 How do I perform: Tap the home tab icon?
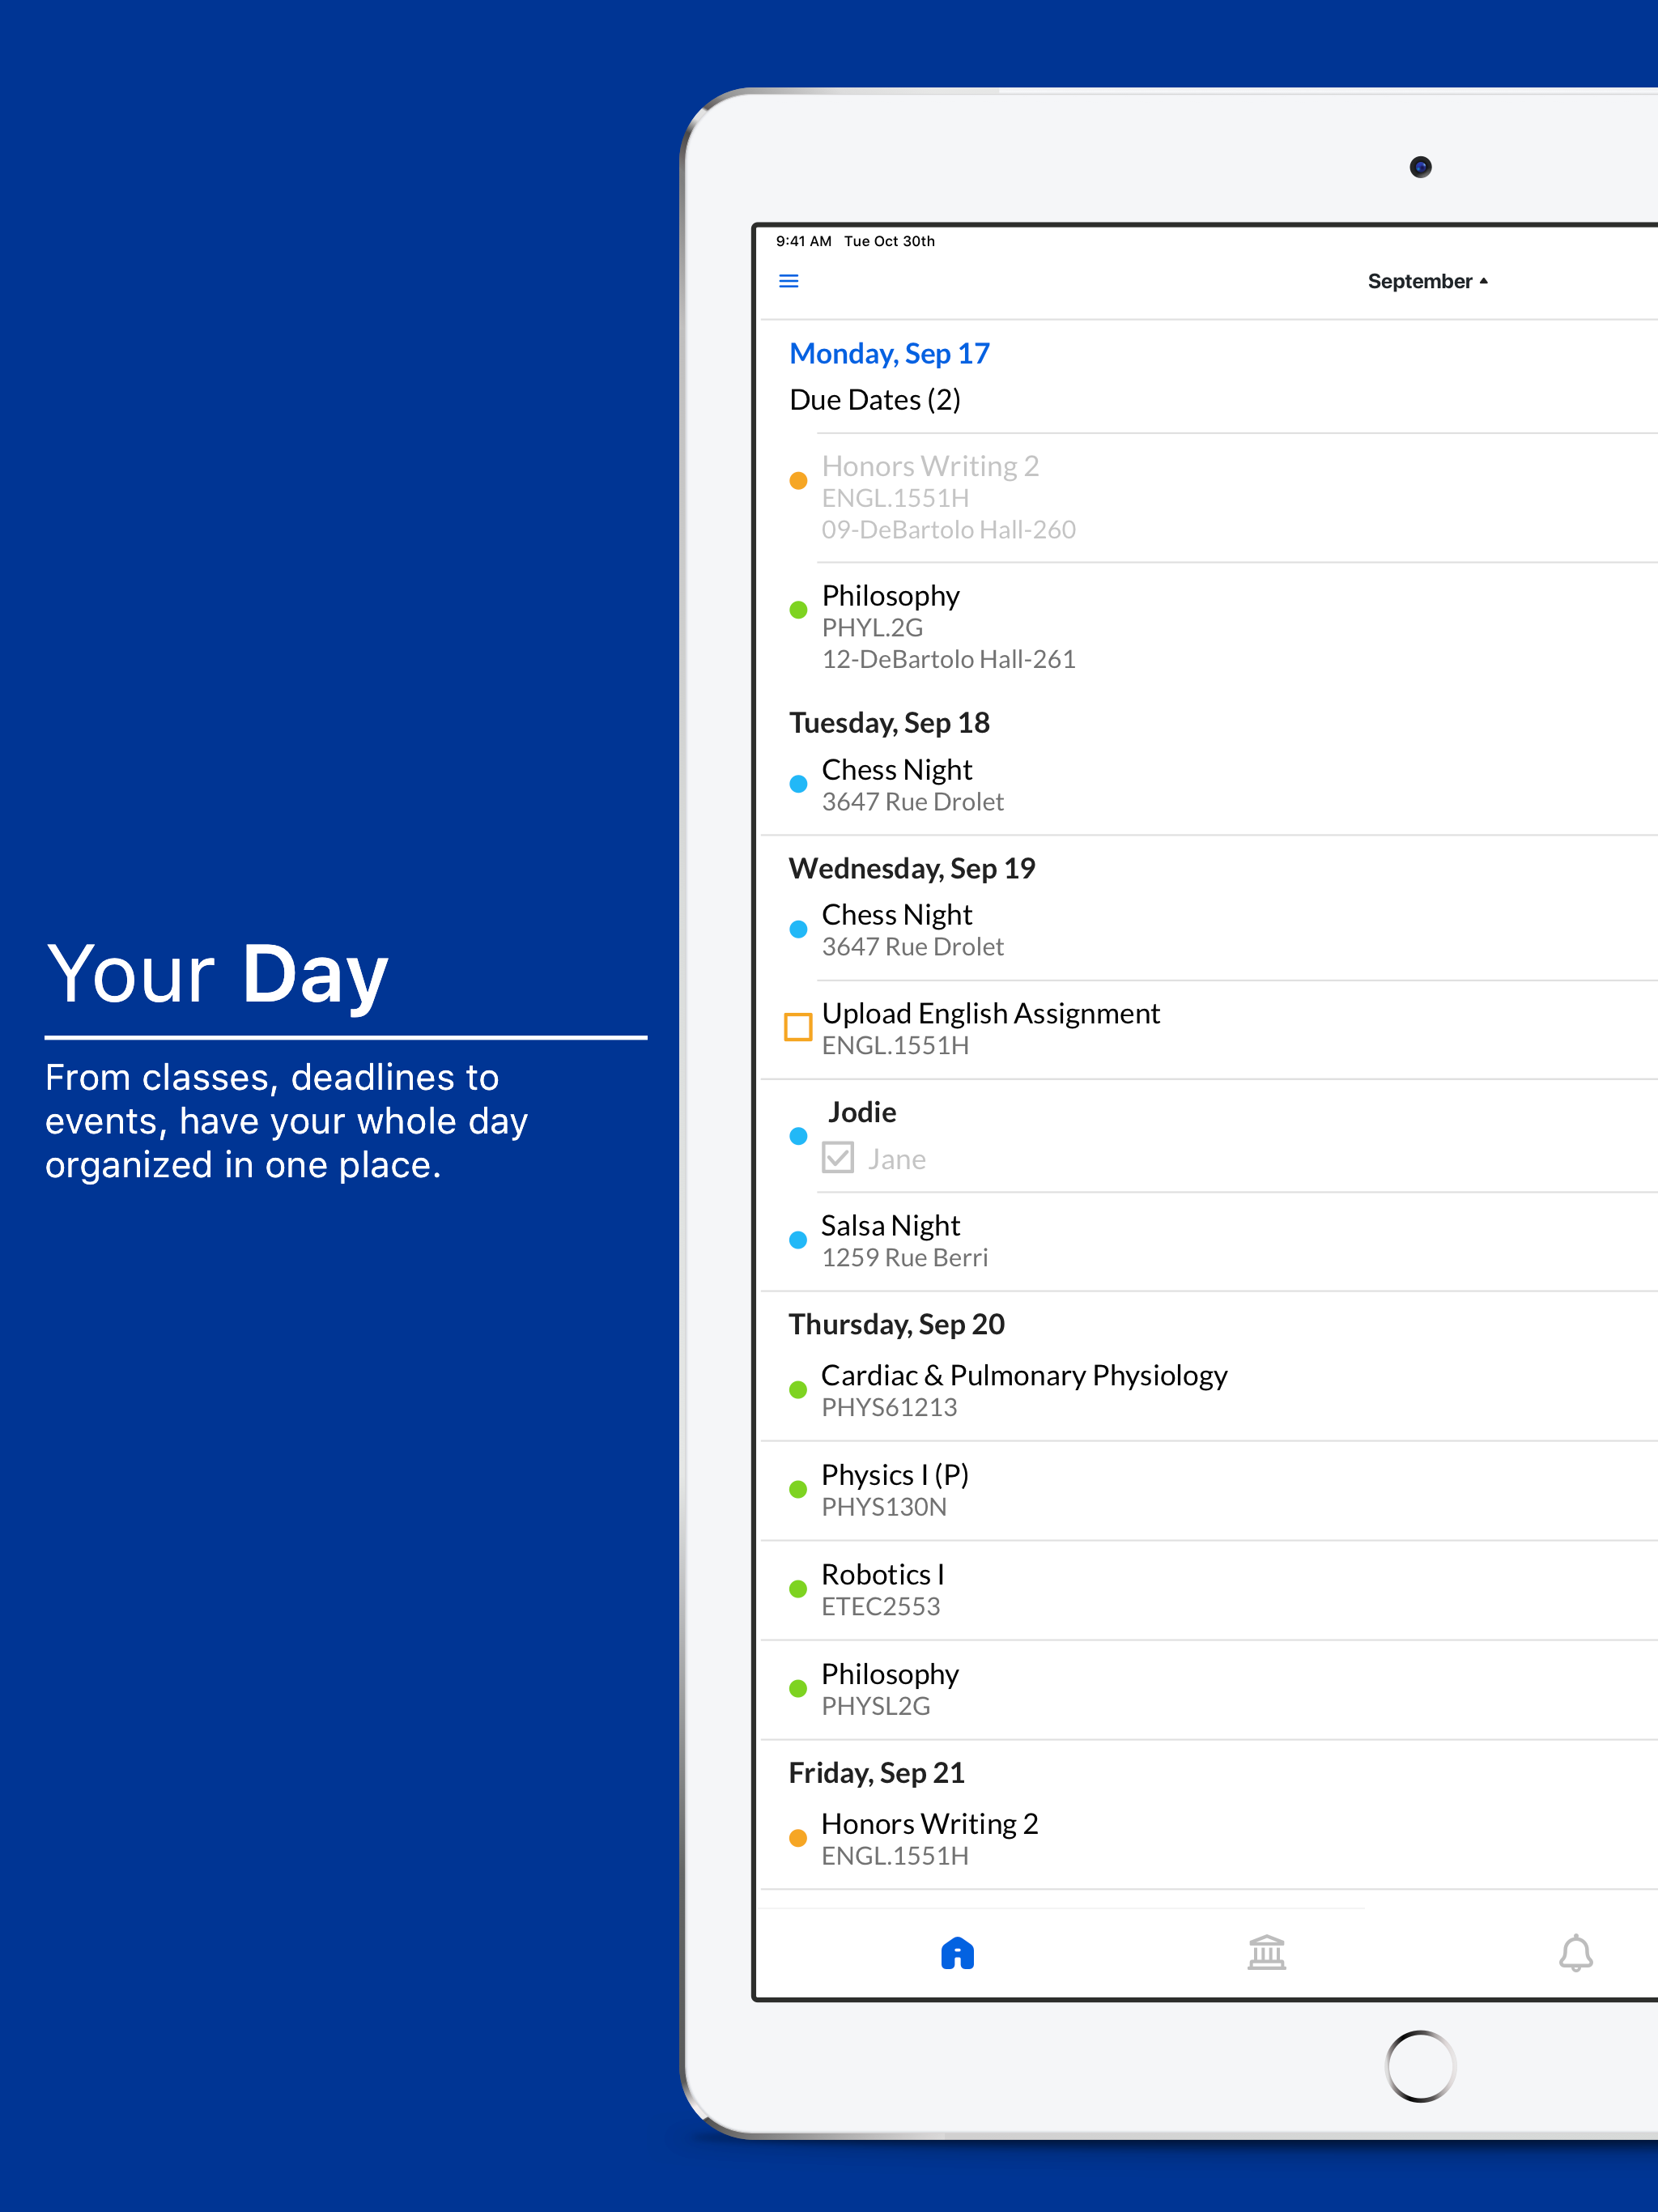[x=957, y=1953]
